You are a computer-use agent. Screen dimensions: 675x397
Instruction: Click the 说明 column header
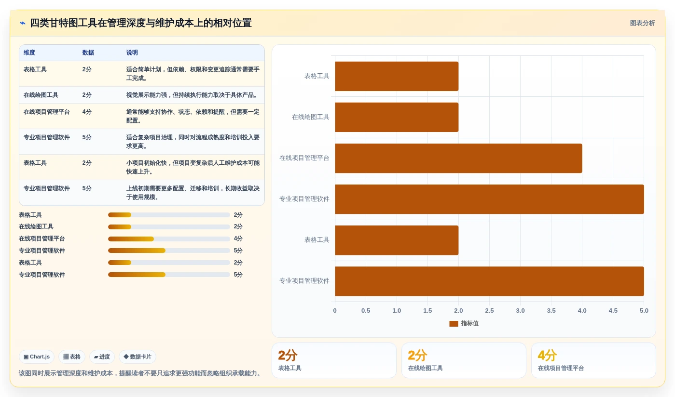point(132,53)
